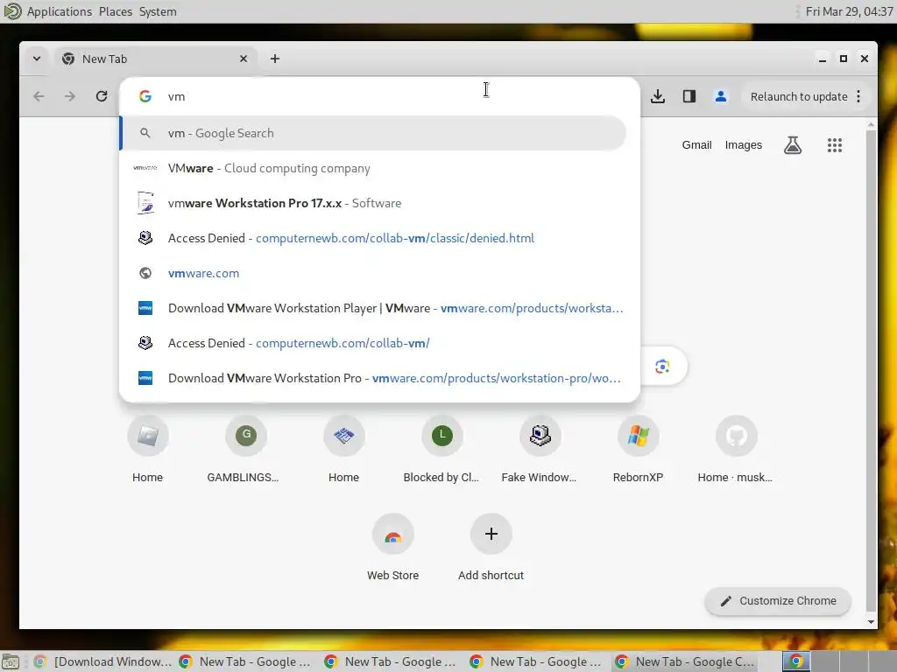Click the Add shortcut plus tile
897x672 pixels.
click(491, 548)
